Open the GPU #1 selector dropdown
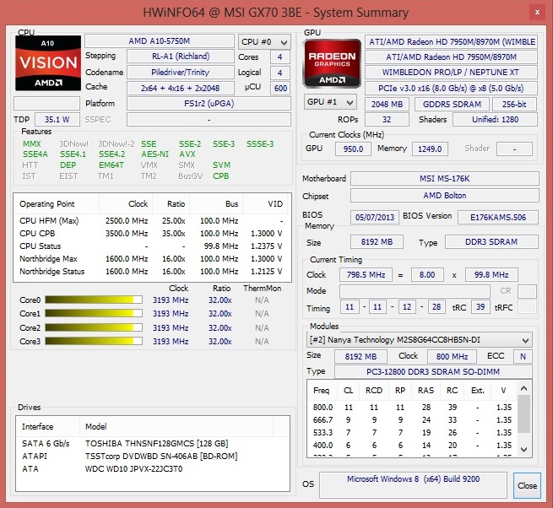This screenshot has width=553, height=508. point(330,102)
